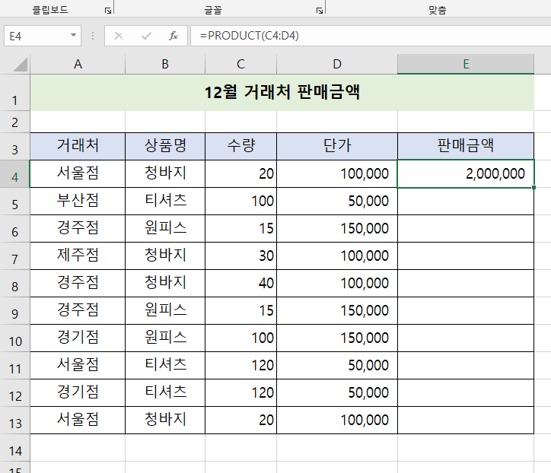Screen dimensions: 551x473
Task: Click the Cancel X icon in formula bar
Action: [119, 36]
